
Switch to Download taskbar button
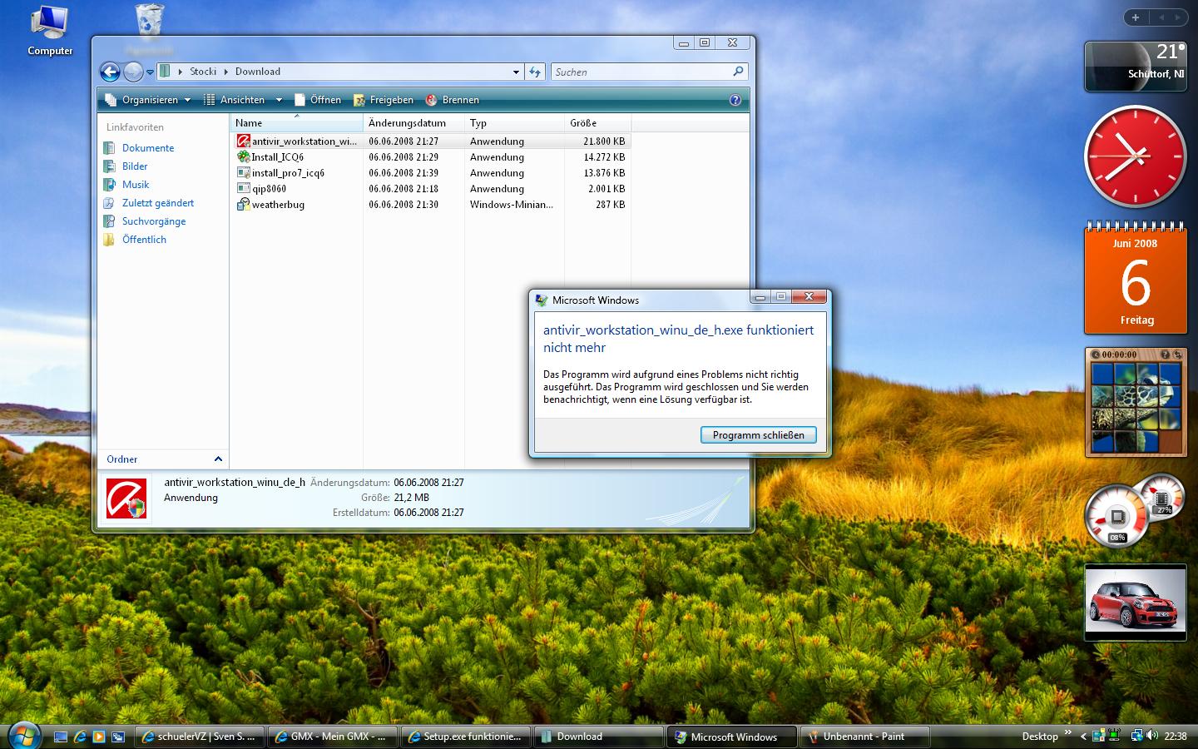pos(598,737)
